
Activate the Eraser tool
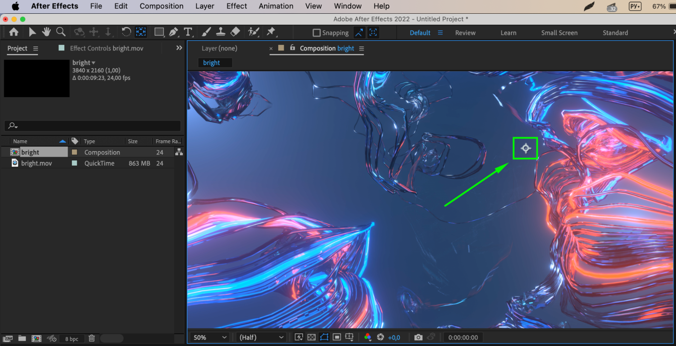[x=235, y=32]
